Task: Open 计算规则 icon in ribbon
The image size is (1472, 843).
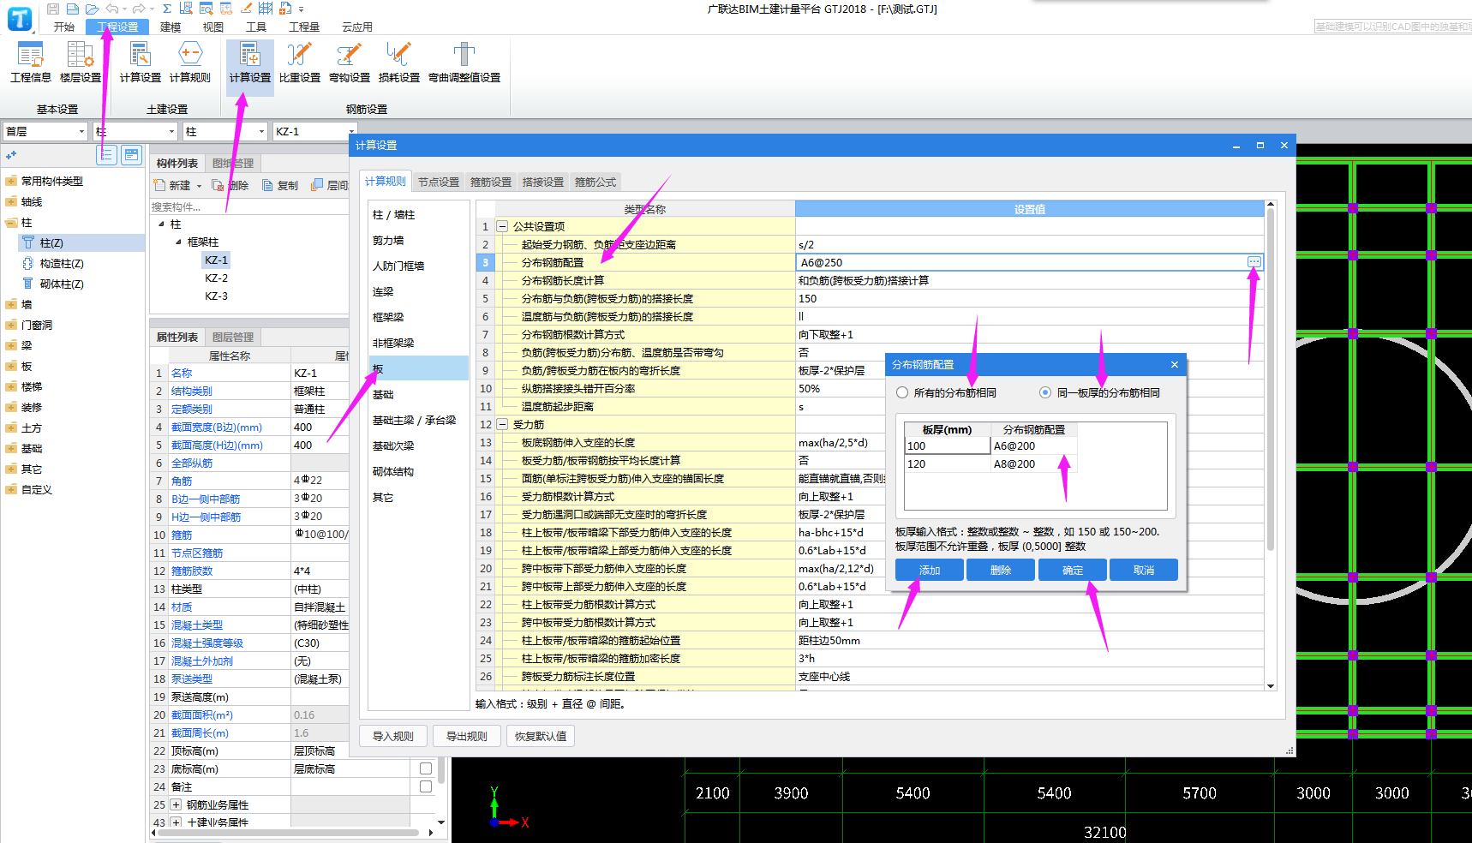Action: point(190,63)
